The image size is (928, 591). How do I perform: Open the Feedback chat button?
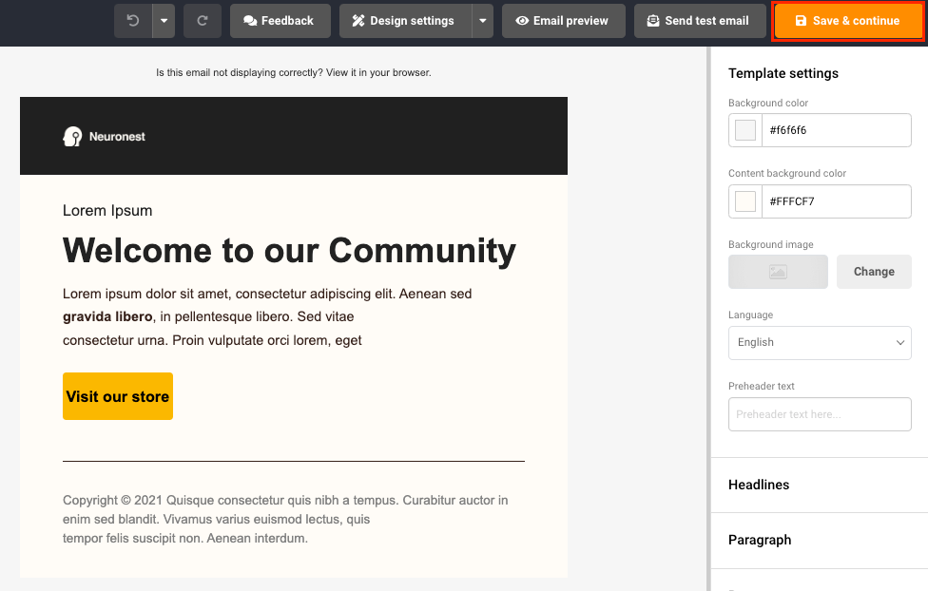[x=280, y=21]
